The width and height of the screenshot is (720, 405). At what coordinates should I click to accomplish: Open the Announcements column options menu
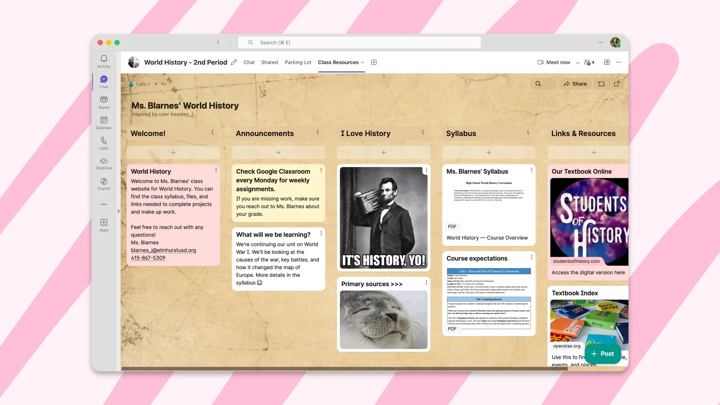(x=318, y=132)
